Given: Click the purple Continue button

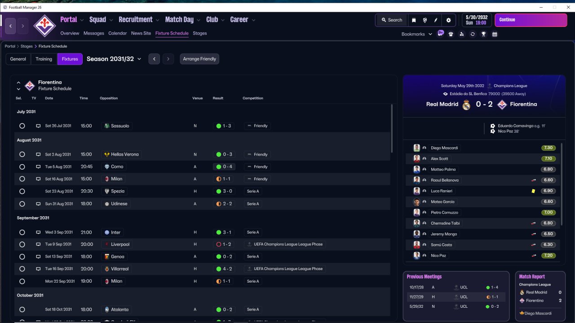Looking at the screenshot, I should point(531,20).
